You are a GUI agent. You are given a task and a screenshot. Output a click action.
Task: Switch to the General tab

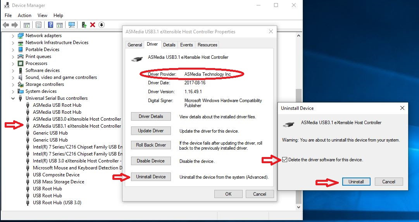tap(134, 45)
